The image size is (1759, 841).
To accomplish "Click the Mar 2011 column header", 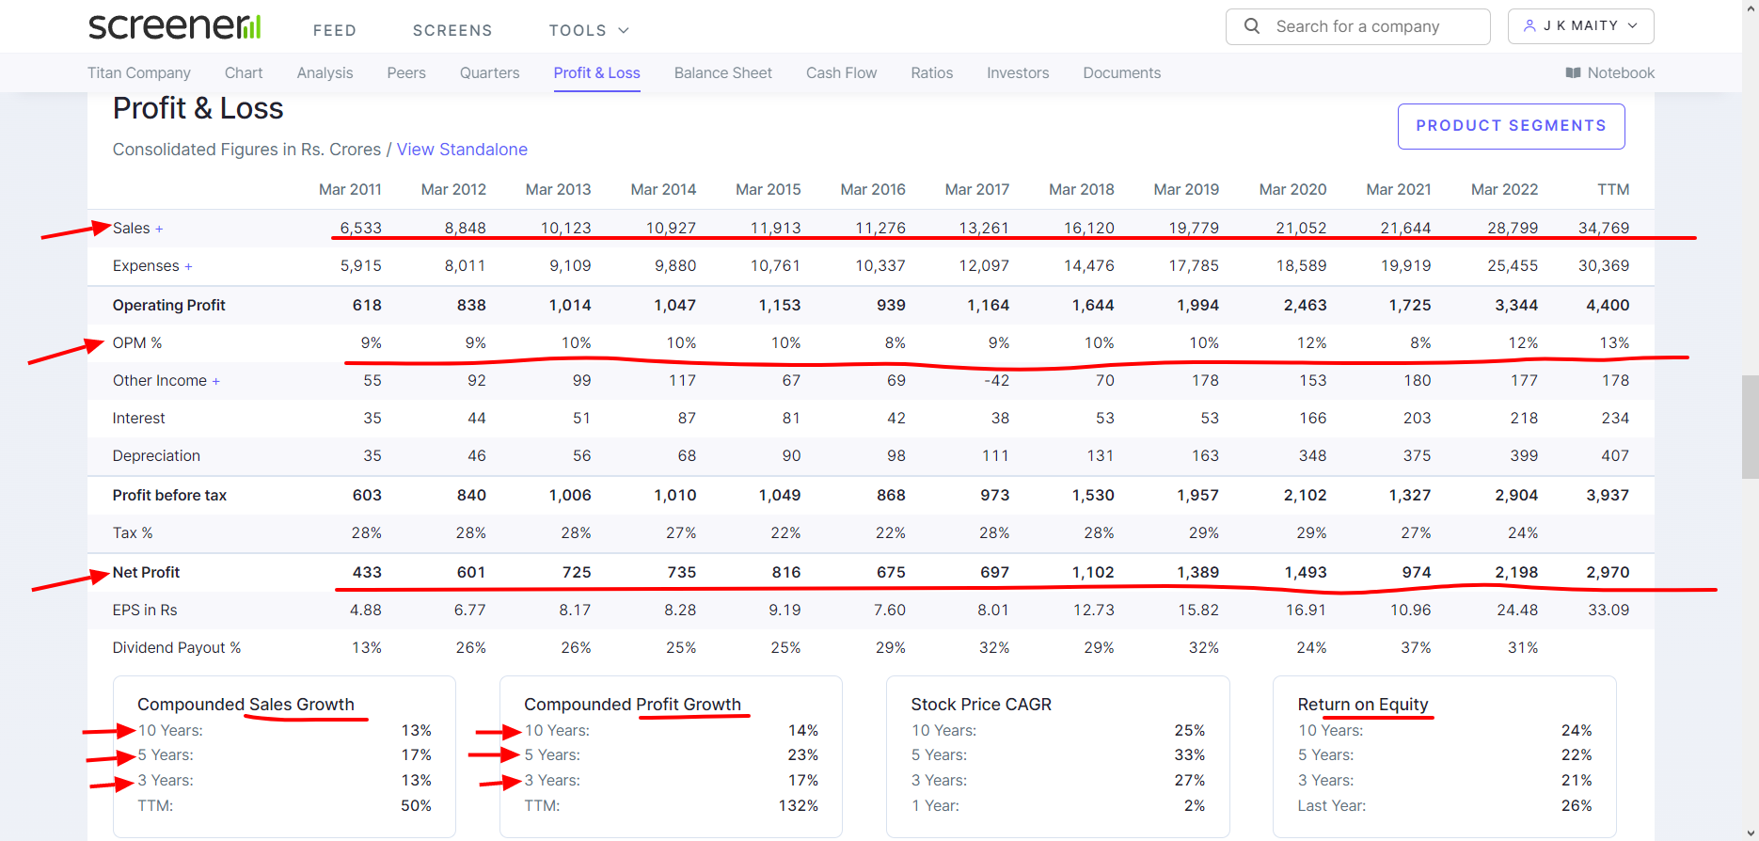I will (x=350, y=189).
